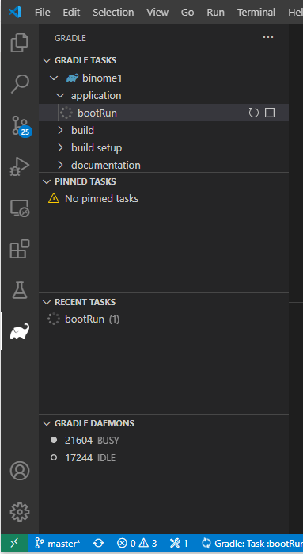This screenshot has height=554, width=303.
Task: Collapse the binome1 project node
Action: (x=54, y=78)
